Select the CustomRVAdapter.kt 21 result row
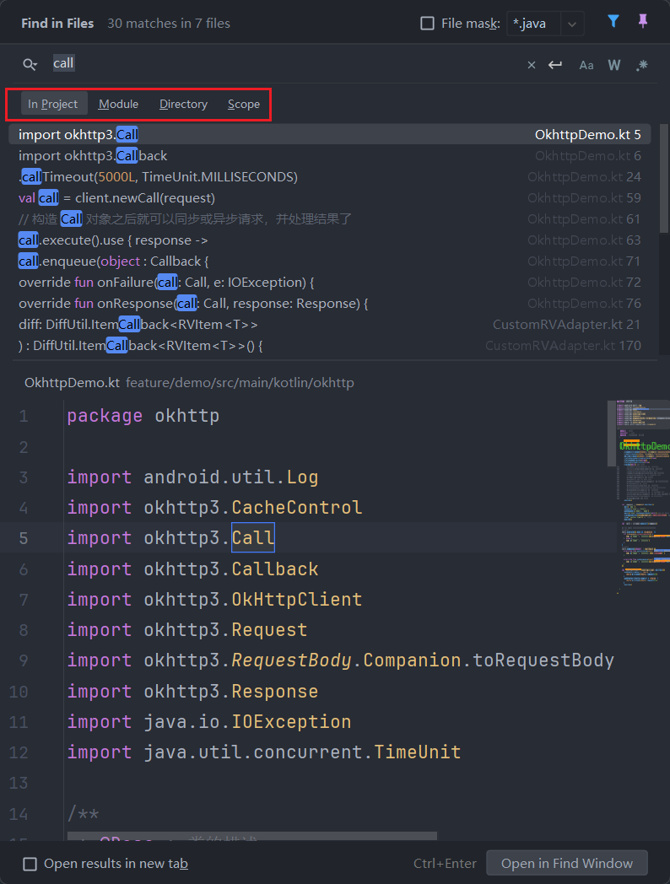Image resolution: width=670 pixels, height=884 pixels. [329, 324]
